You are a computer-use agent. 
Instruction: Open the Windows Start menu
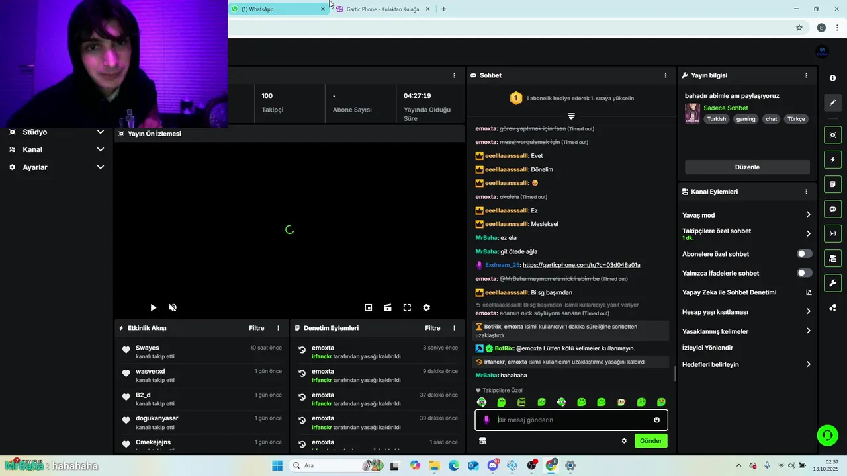point(277,465)
